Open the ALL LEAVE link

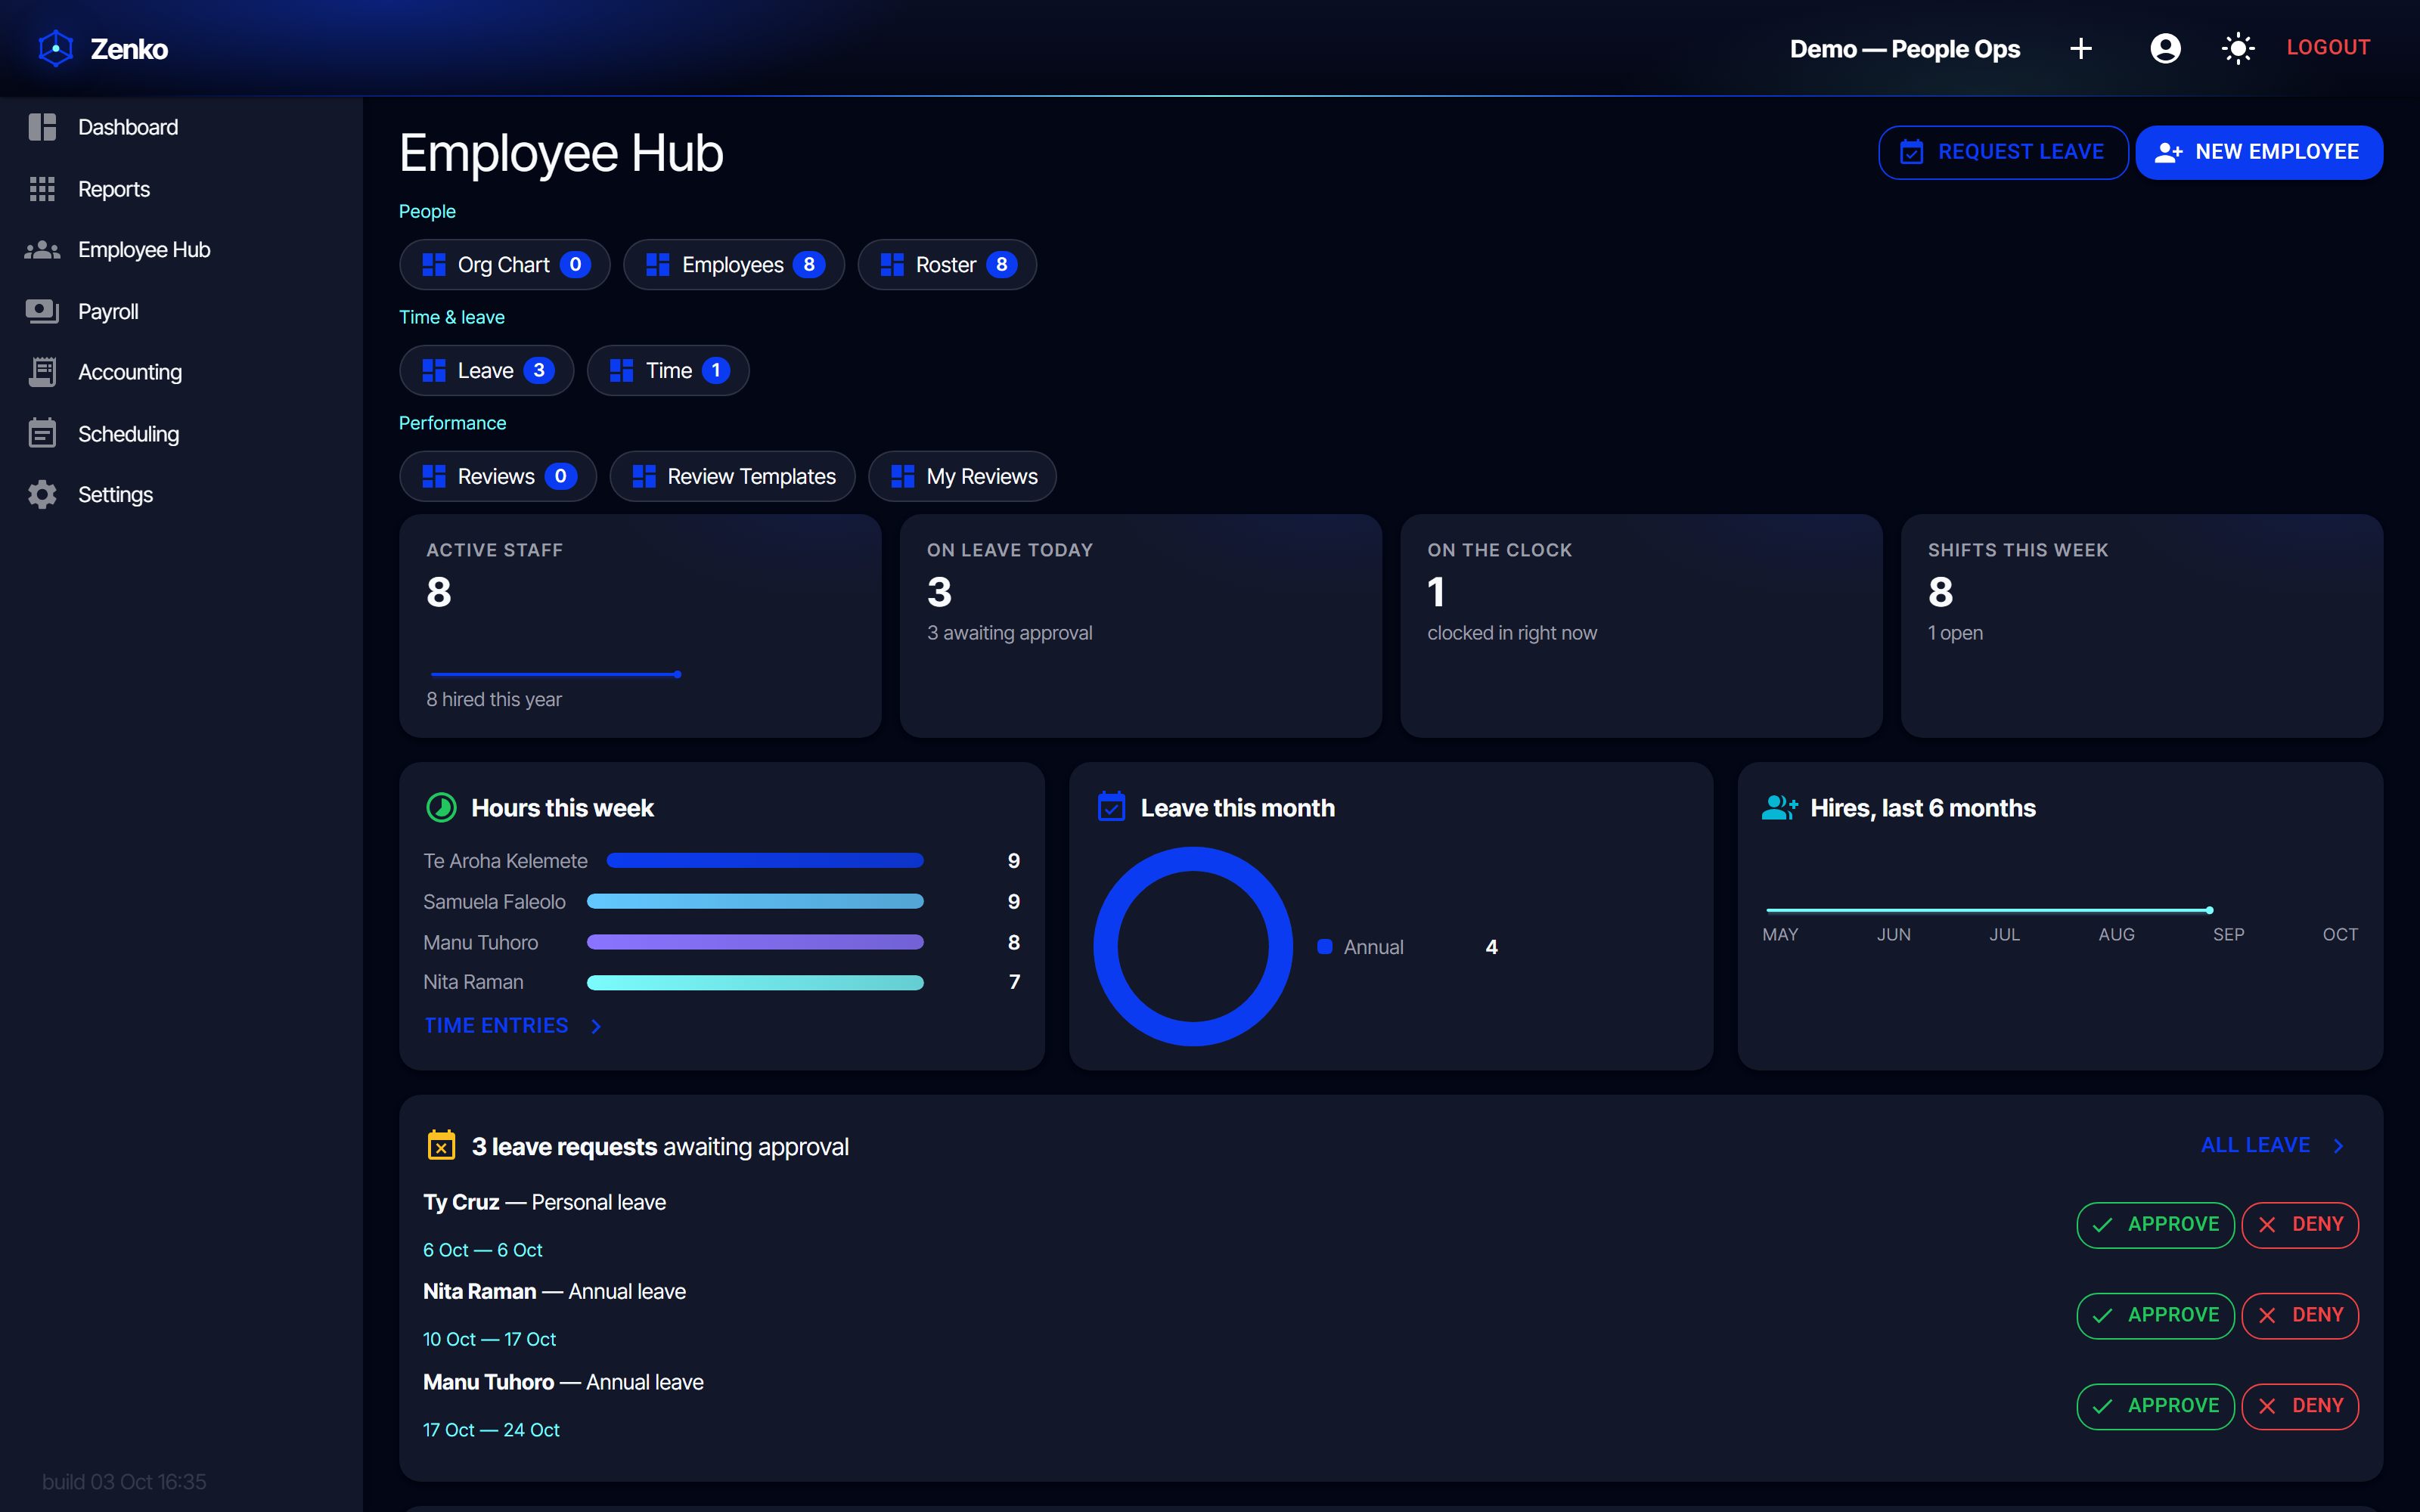[2272, 1145]
